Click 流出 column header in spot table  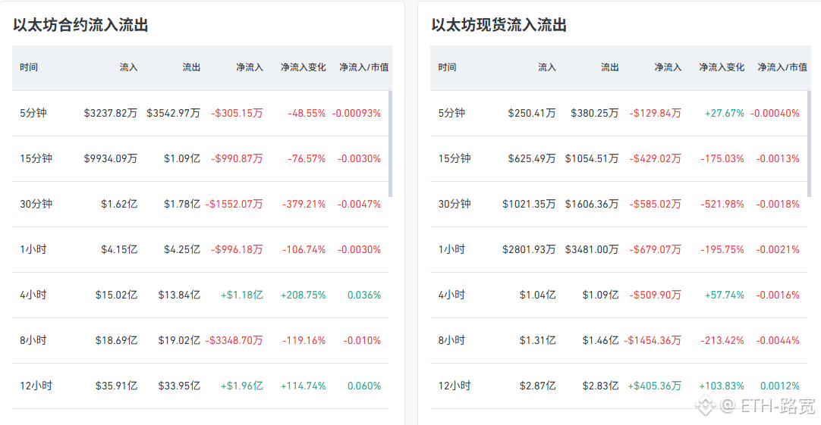(610, 67)
